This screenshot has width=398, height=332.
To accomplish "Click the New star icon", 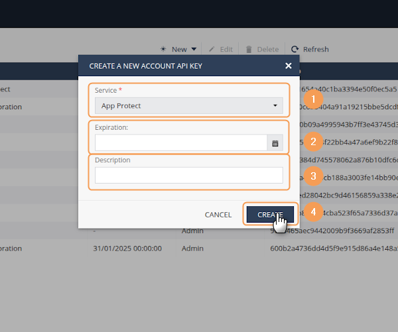I will click(x=163, y=49).
